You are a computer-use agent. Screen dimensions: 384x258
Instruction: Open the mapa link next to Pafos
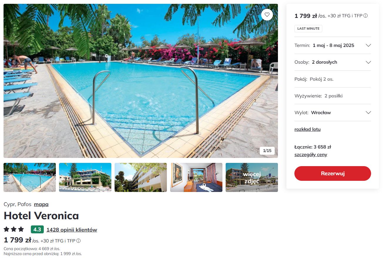click(x=41, y=204)
